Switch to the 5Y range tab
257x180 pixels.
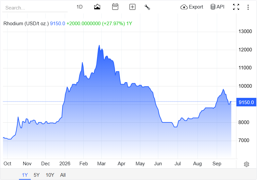[37, 175]
